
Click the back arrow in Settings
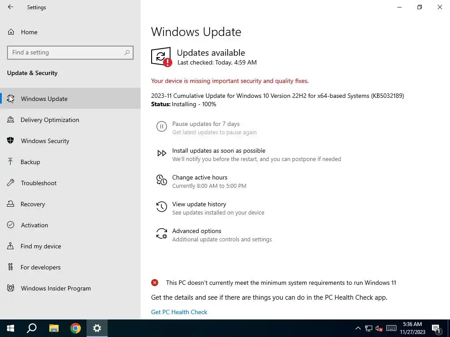[11, 7]
